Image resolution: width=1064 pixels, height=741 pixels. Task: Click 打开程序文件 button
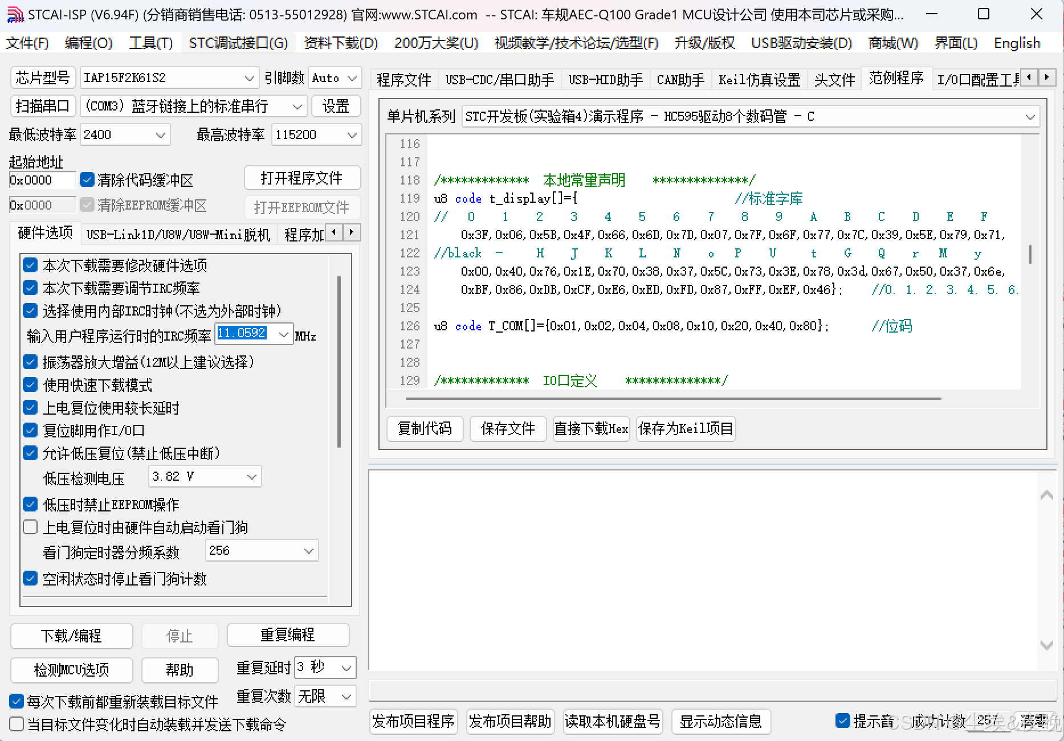pos(302,178)
